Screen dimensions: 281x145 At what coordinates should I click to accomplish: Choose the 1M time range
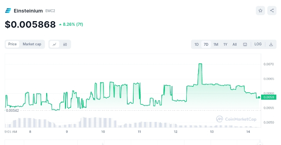click(216, 44)
